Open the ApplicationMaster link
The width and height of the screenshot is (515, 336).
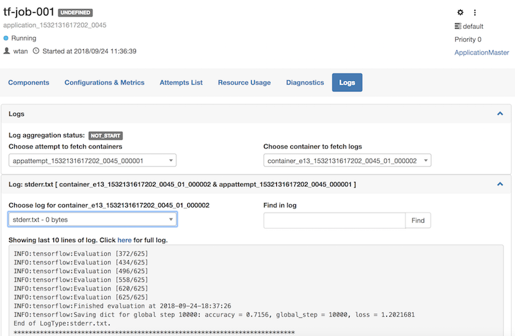[x=482, y=53]
